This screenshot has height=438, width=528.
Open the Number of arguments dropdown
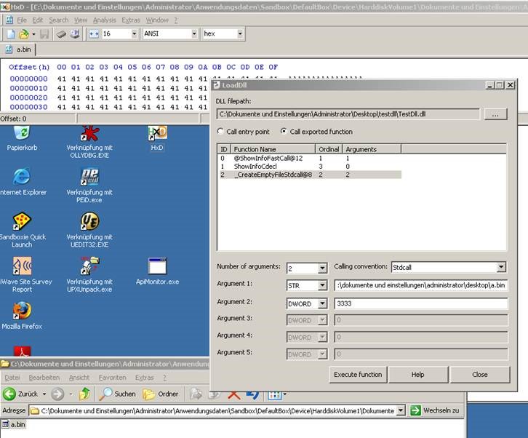pos(322,268)
